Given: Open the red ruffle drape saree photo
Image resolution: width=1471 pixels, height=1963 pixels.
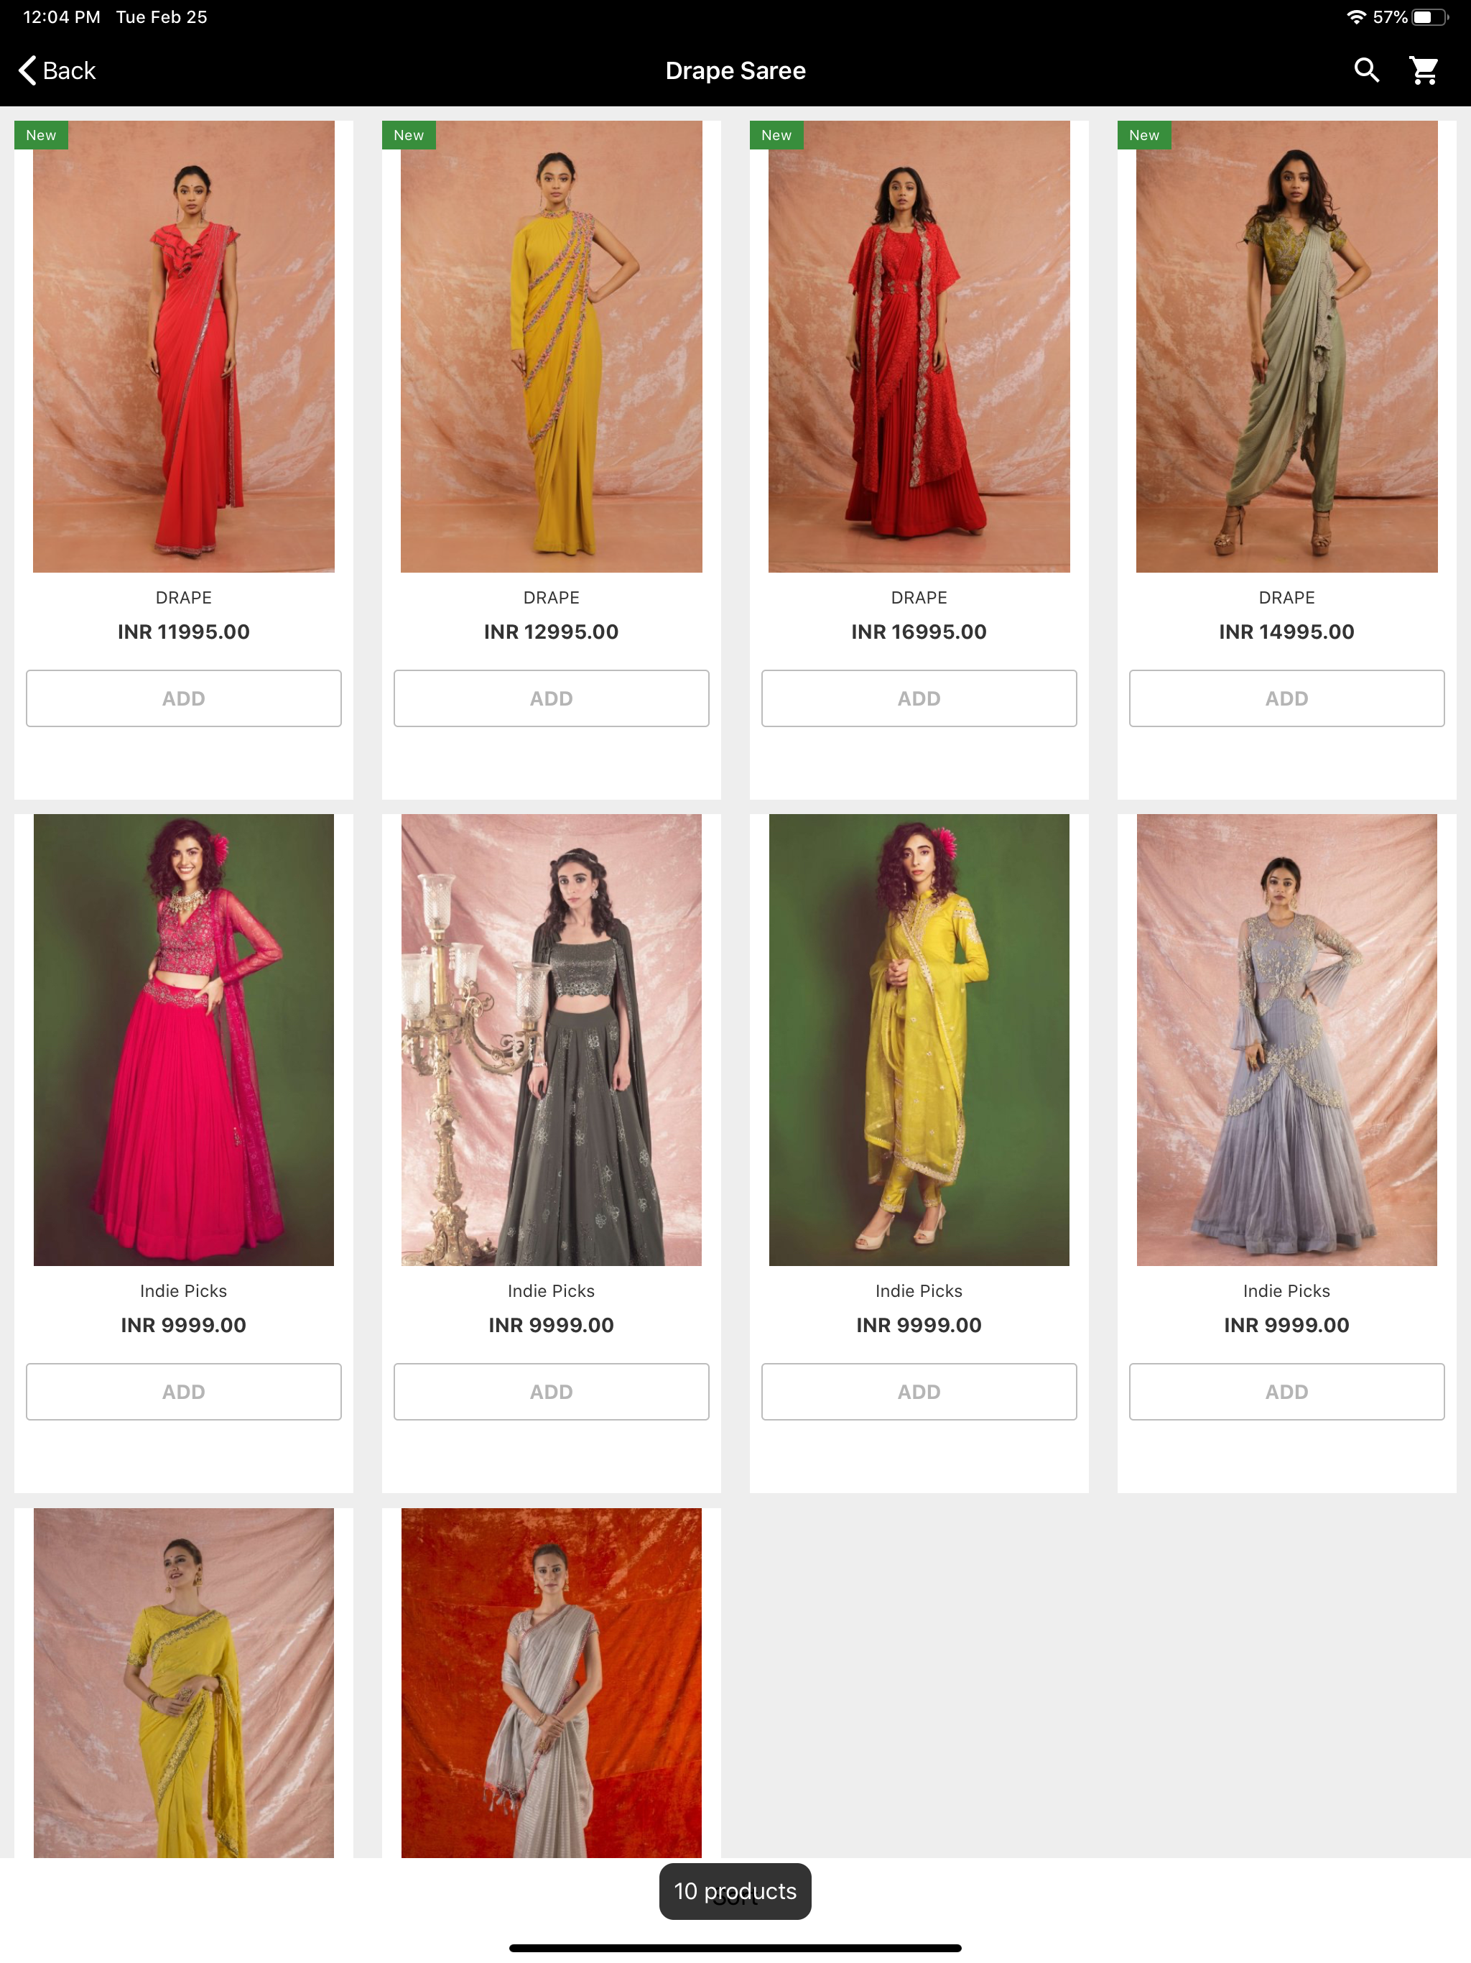Looking at the screenshot, I should point(184,346).
